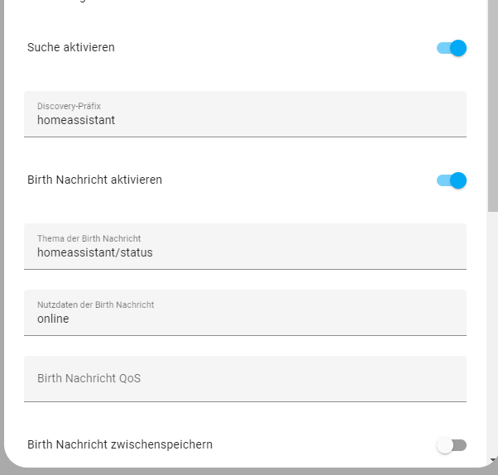
Task: Click the "homeassistant/status" topic value
Action: pos(95,252)
